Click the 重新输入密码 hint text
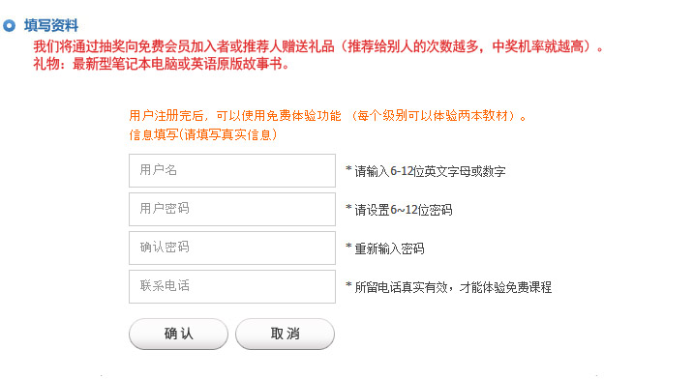Viewport: 694px width, 379px height. [x=389, y=248]
